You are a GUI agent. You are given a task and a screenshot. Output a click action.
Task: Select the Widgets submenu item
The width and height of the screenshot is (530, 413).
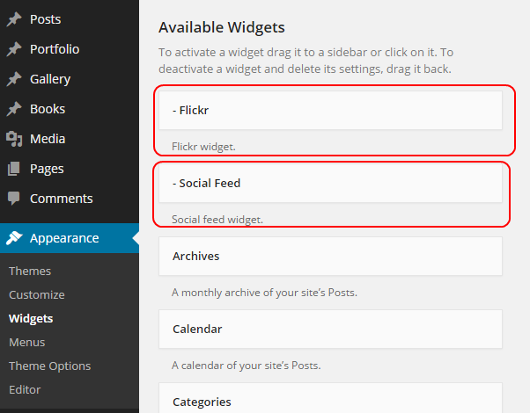click(x=31, y=318)
